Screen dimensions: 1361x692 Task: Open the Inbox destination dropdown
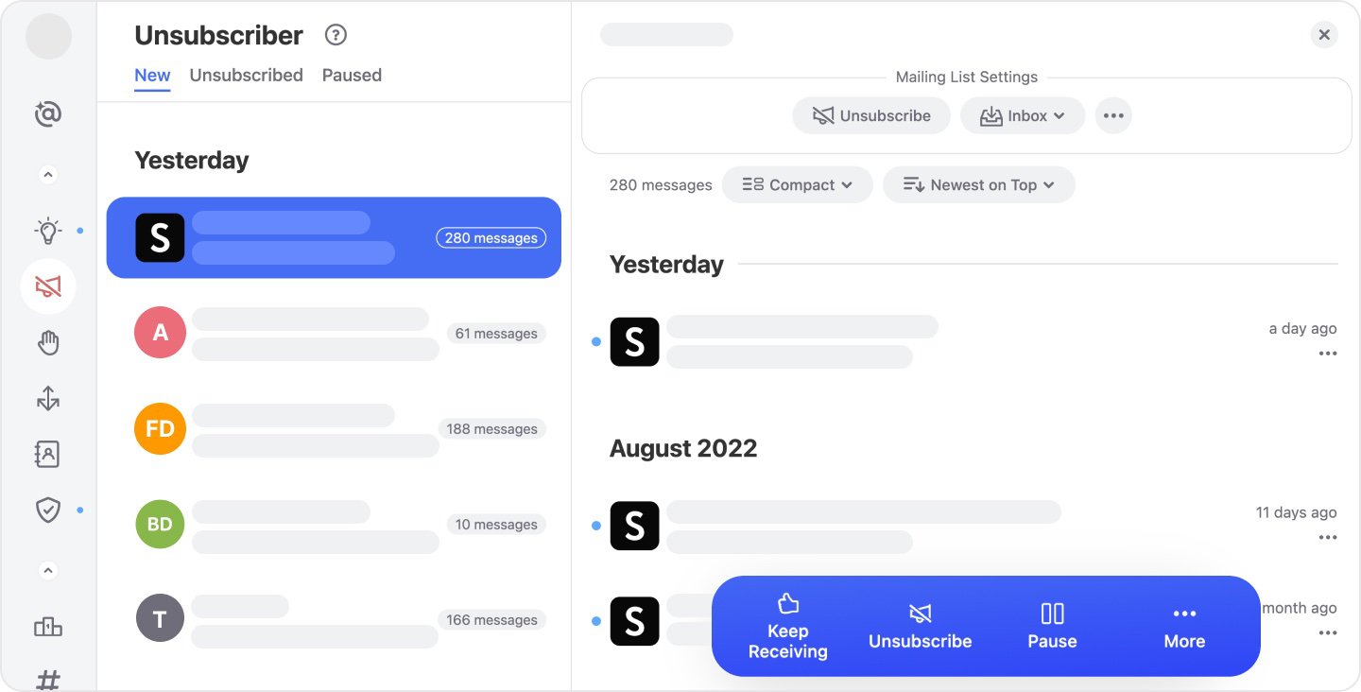(1023, 115)
